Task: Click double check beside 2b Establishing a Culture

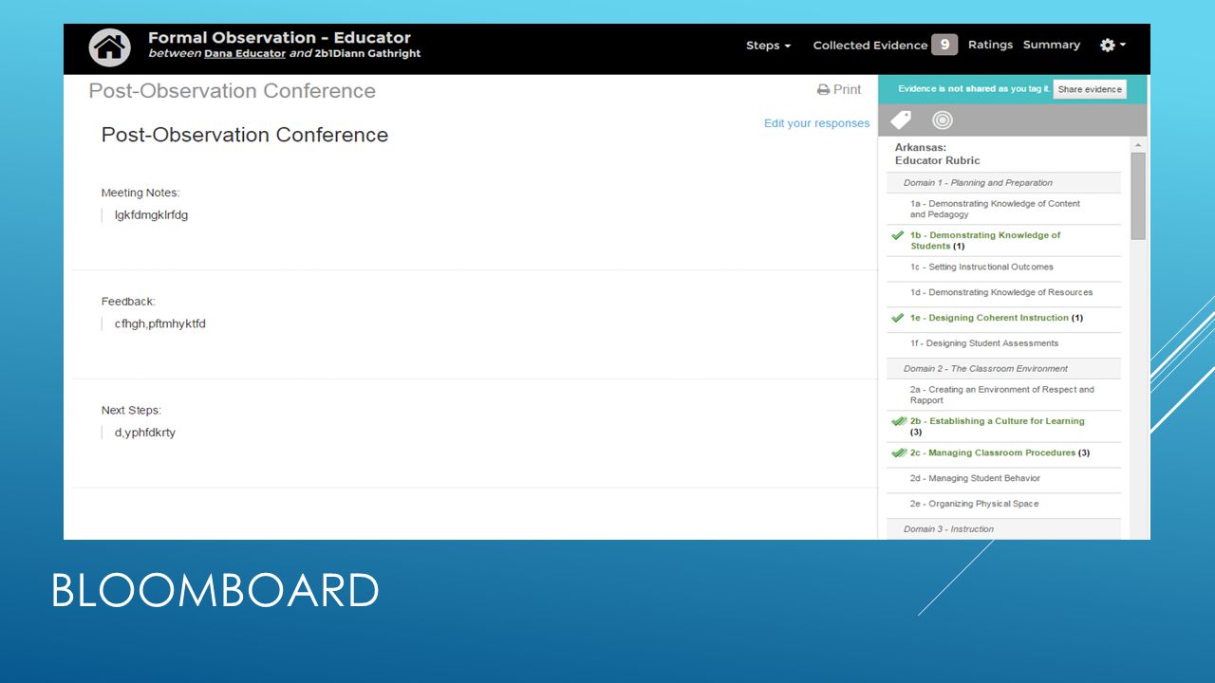Action: pos(899,421)
